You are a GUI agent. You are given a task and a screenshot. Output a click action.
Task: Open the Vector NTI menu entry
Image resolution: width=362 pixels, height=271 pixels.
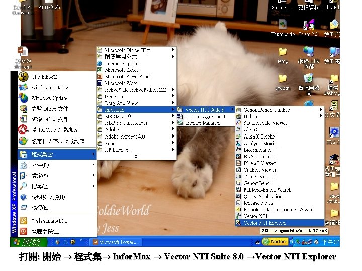click(x=280, y=216)
